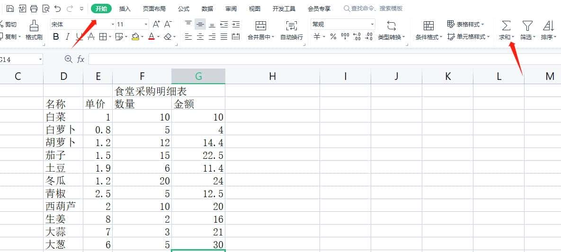Image resolution: width=561 pixels, height=252 pixels.
Task: Undo the last action
Action: pyautogui.click(x=57, y=9)
